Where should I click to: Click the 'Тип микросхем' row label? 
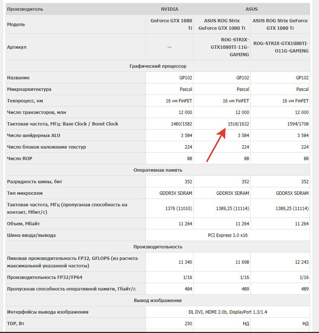[25, 193]
